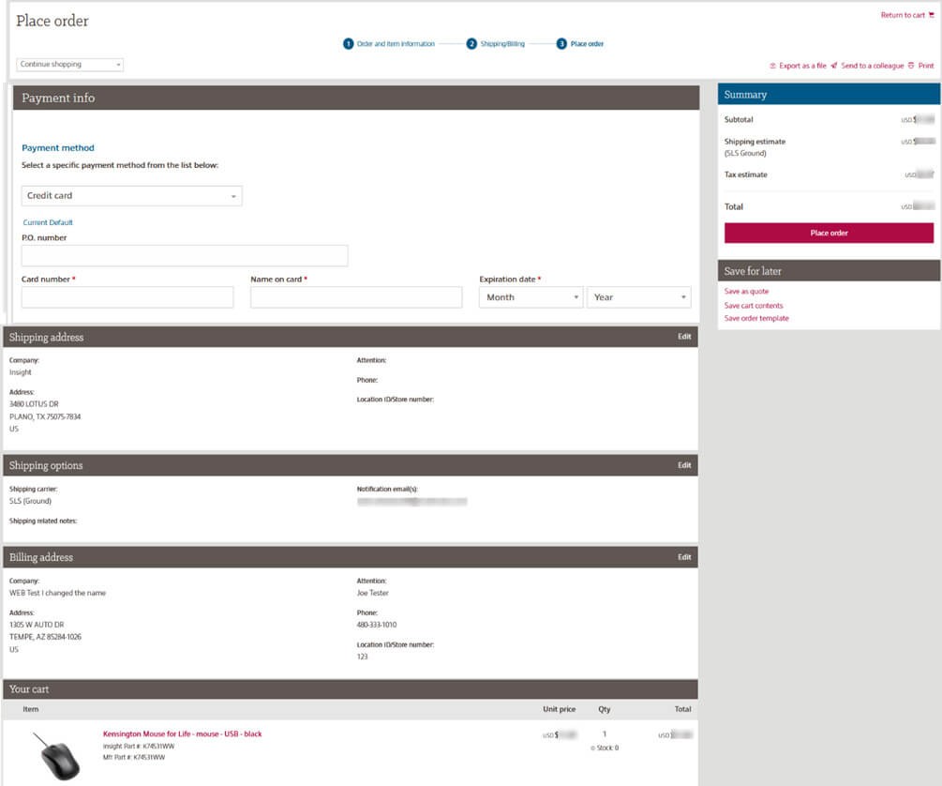942x786 pixels.
Task: Click the Export as a file icon
Action: click(x=772, y=65)
